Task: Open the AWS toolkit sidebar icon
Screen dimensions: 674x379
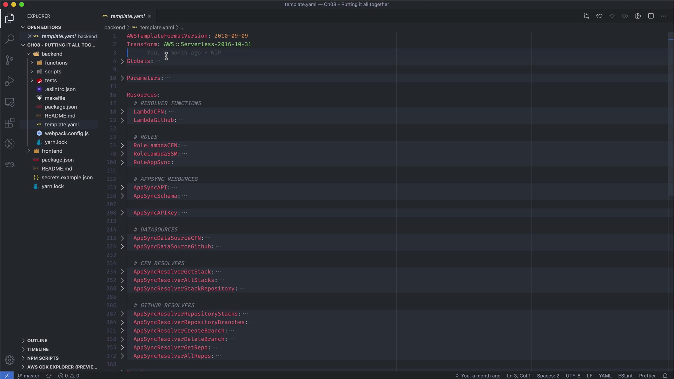Action: [x=9, y=164]
